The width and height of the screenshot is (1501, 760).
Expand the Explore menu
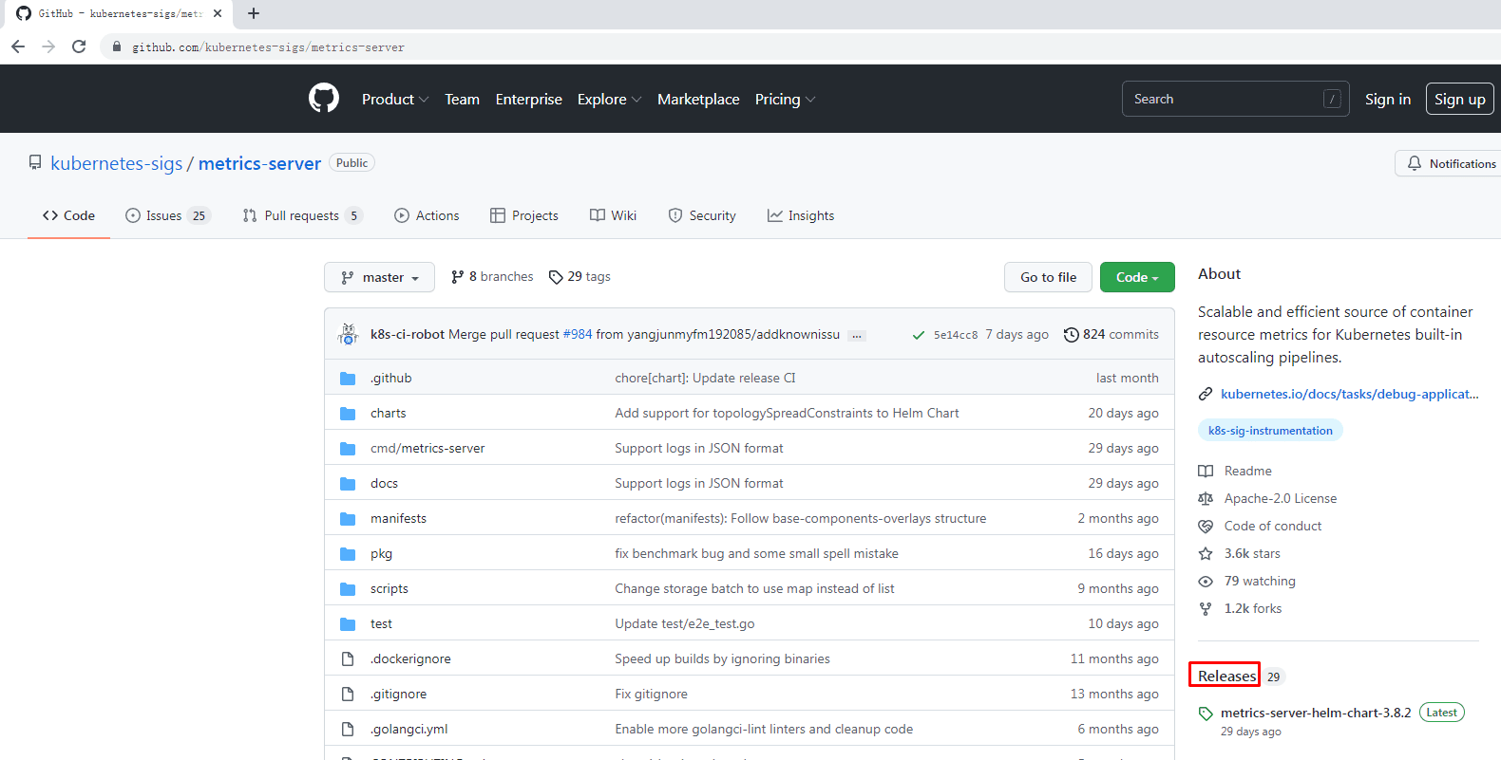click(x=609, y=99)
